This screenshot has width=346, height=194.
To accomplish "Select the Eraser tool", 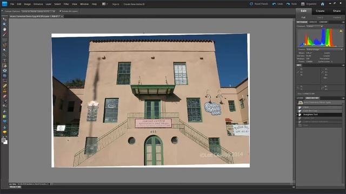I will coord(4,96).
